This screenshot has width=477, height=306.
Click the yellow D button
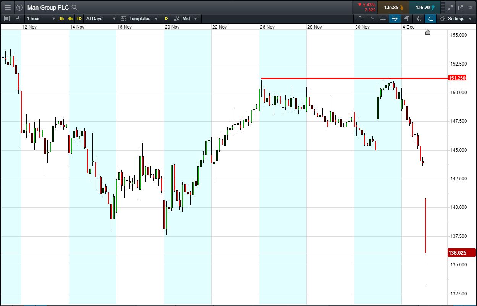166,18
